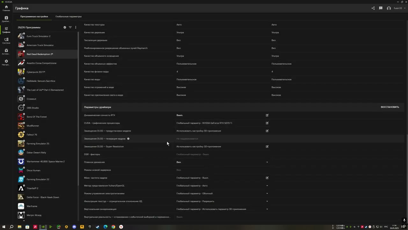The width and height of the screenshot is (408, 230).
Task: Open the filter icon for programs list
Action: tap(70, 27)
